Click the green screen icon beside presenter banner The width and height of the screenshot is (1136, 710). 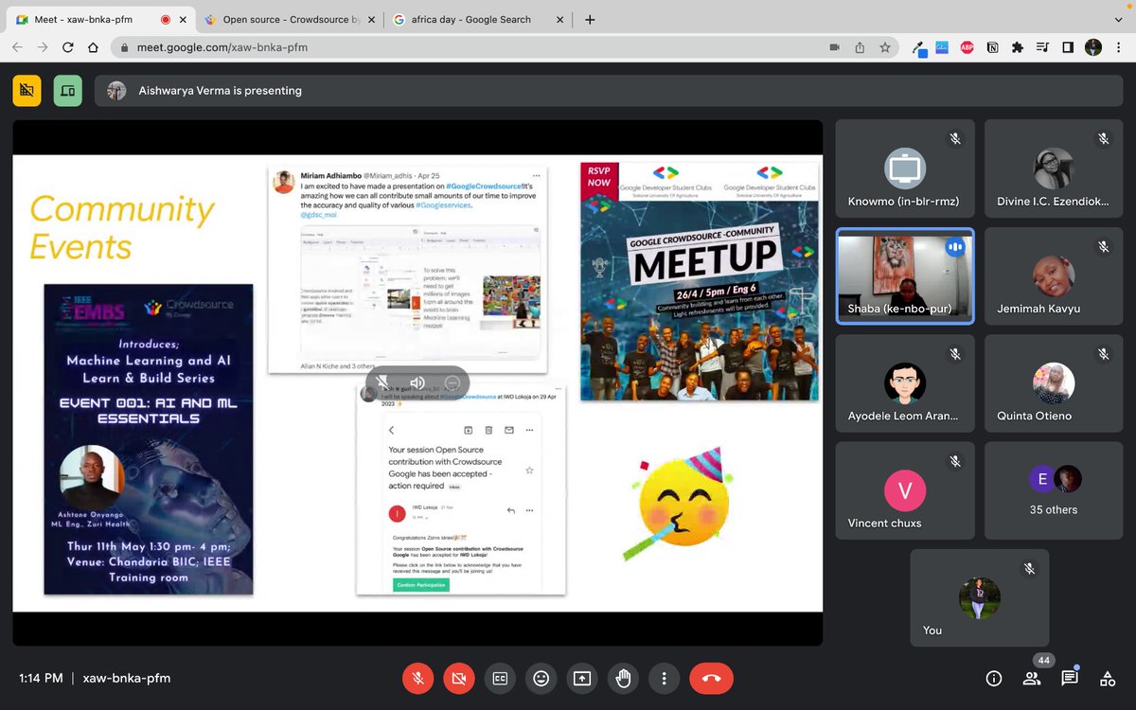(67, 91)
